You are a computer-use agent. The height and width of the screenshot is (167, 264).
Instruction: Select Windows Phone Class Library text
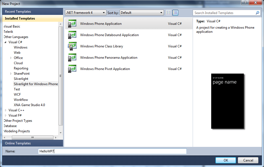point(101,46)
